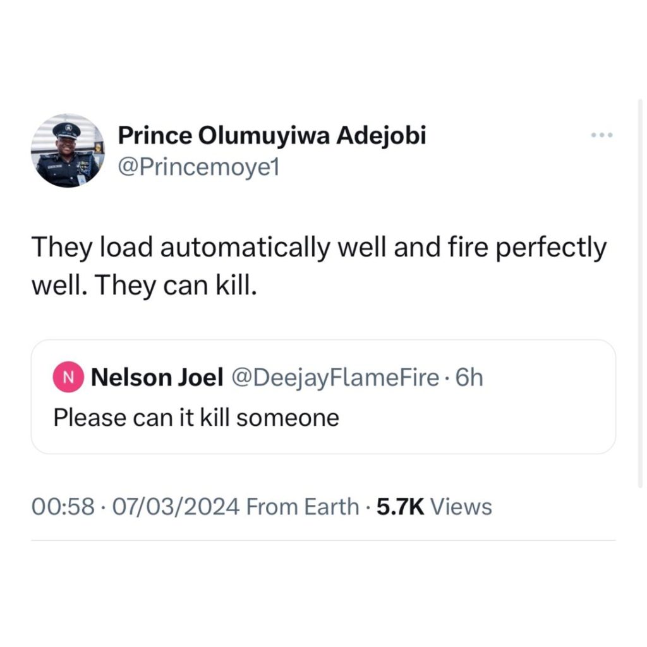The height and width of the screenshot is (647, 647).
Task: Open quoted post "Please can it kill someone"
Action: coord(196,418)
